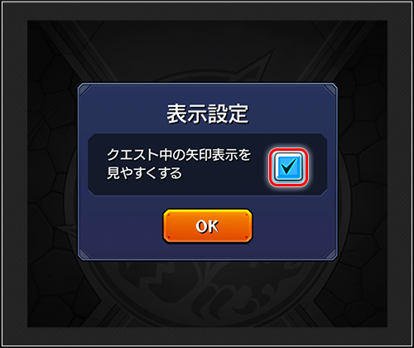
Task: Uncheck the blue checkmark icon
Action: click(289, 167)
